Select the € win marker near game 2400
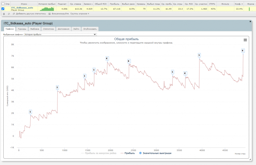 [129, 61]
